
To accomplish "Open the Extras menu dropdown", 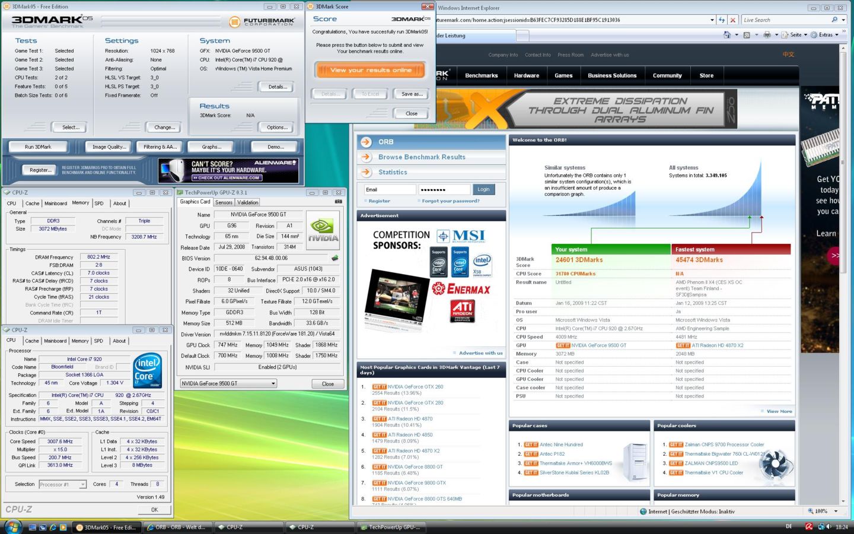I will pos(825,35).
